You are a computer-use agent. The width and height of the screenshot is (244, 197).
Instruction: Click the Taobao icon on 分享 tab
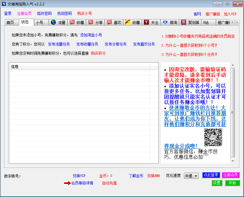91,22
